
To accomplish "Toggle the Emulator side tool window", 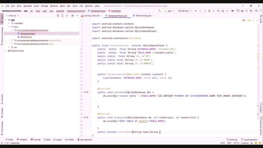I will tap(261, 108).
